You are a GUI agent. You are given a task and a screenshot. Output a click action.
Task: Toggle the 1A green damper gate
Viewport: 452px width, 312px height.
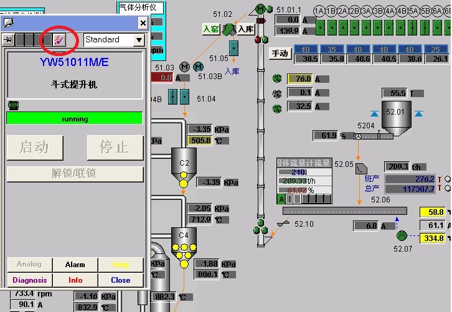tap(320, 27)
